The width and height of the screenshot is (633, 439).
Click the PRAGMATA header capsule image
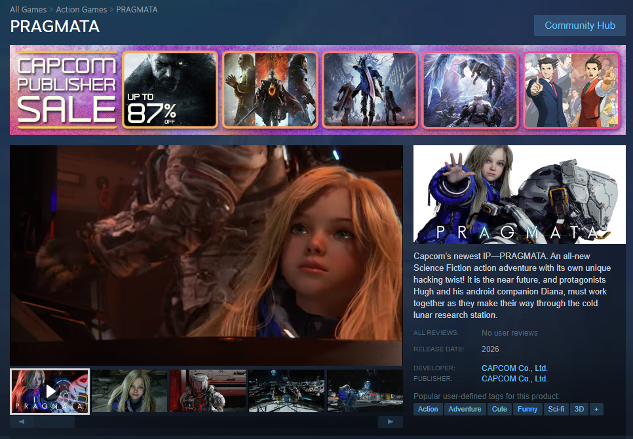pyautogui.click(x=519, y=194)
